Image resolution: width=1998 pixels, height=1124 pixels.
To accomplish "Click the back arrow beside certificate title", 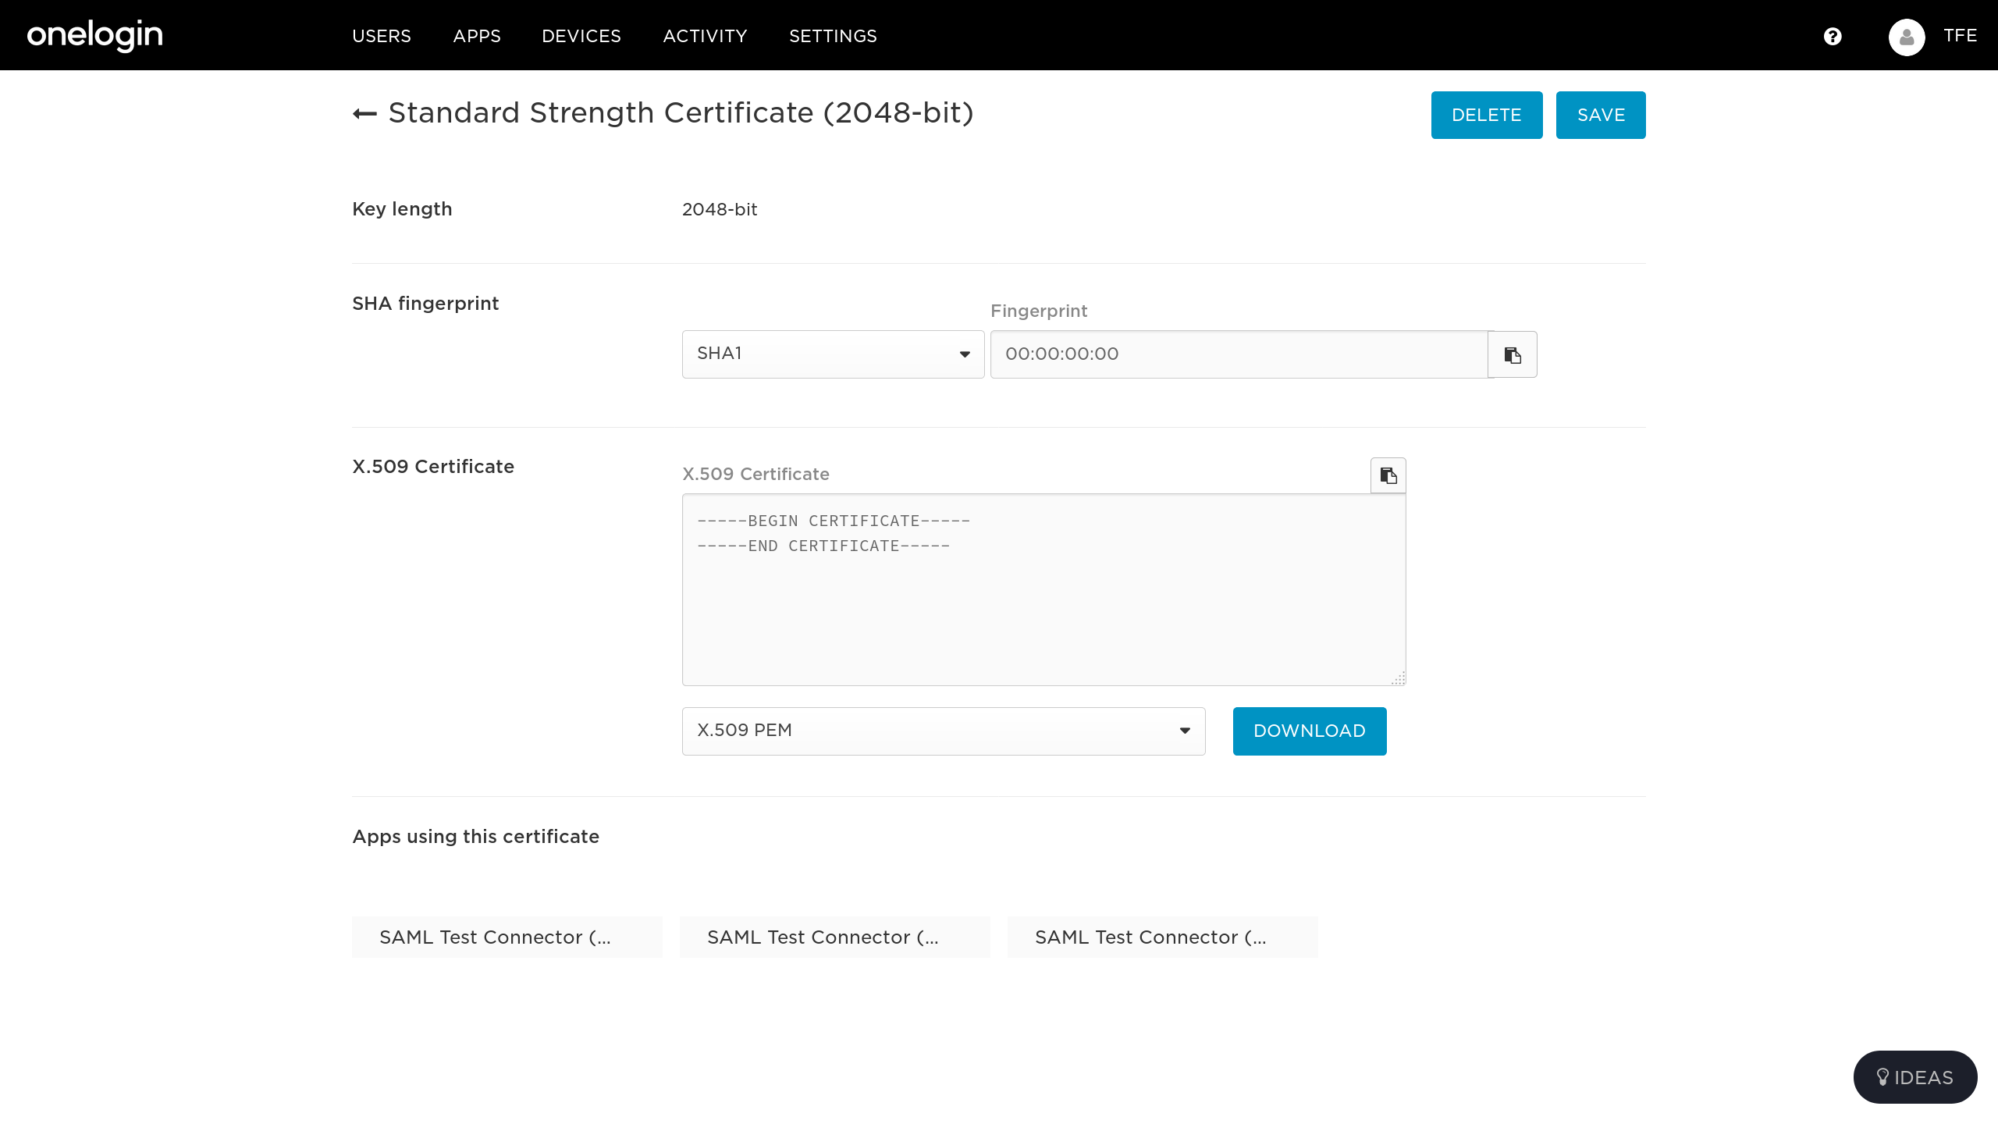I will tap(364, 114).
